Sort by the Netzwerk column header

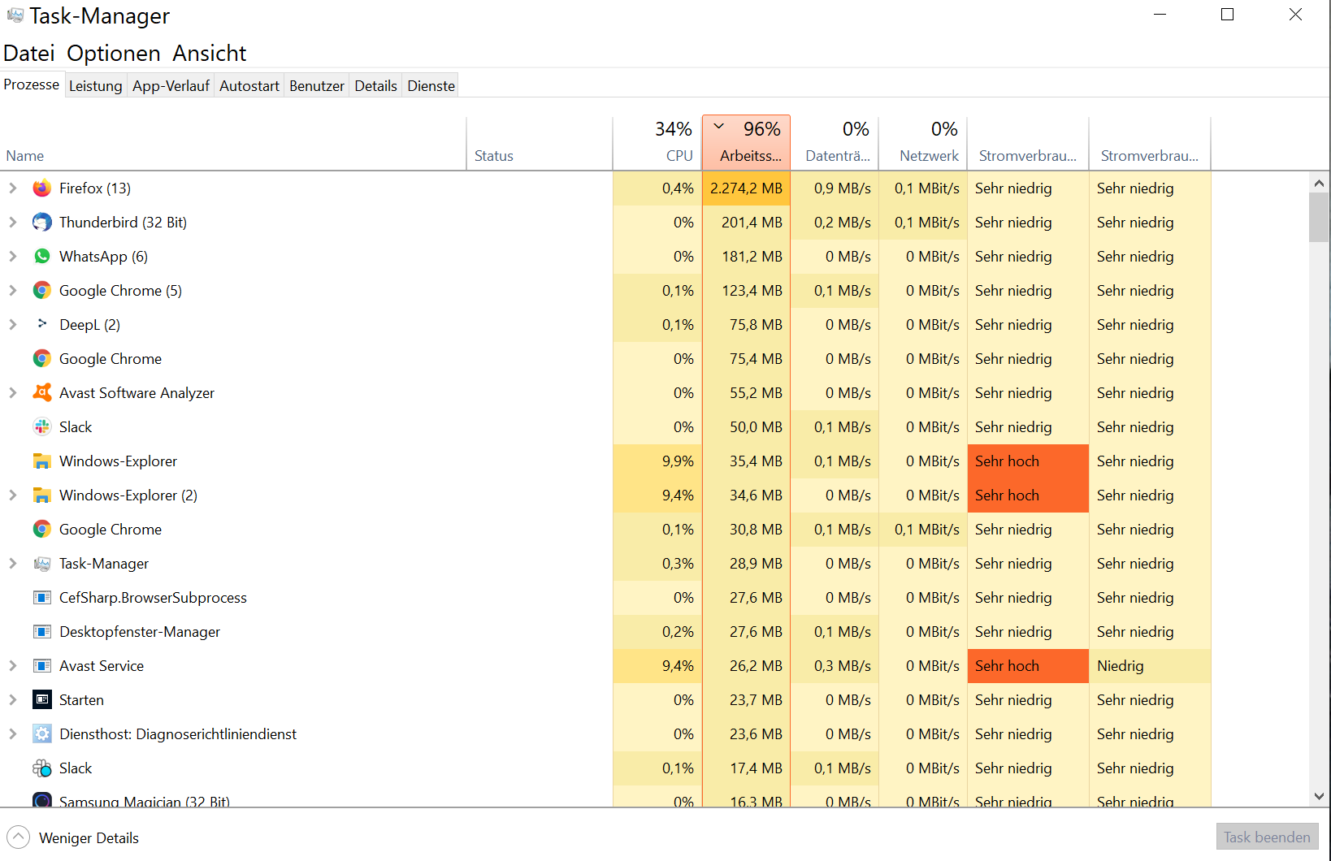923,144
